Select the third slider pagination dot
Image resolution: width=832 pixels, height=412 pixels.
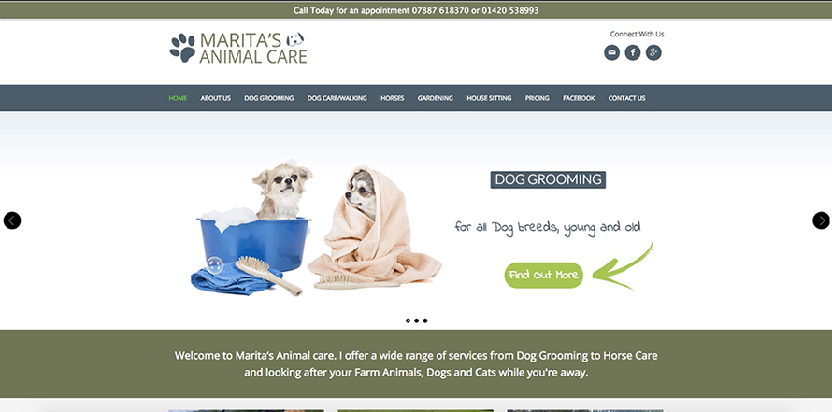425,320
